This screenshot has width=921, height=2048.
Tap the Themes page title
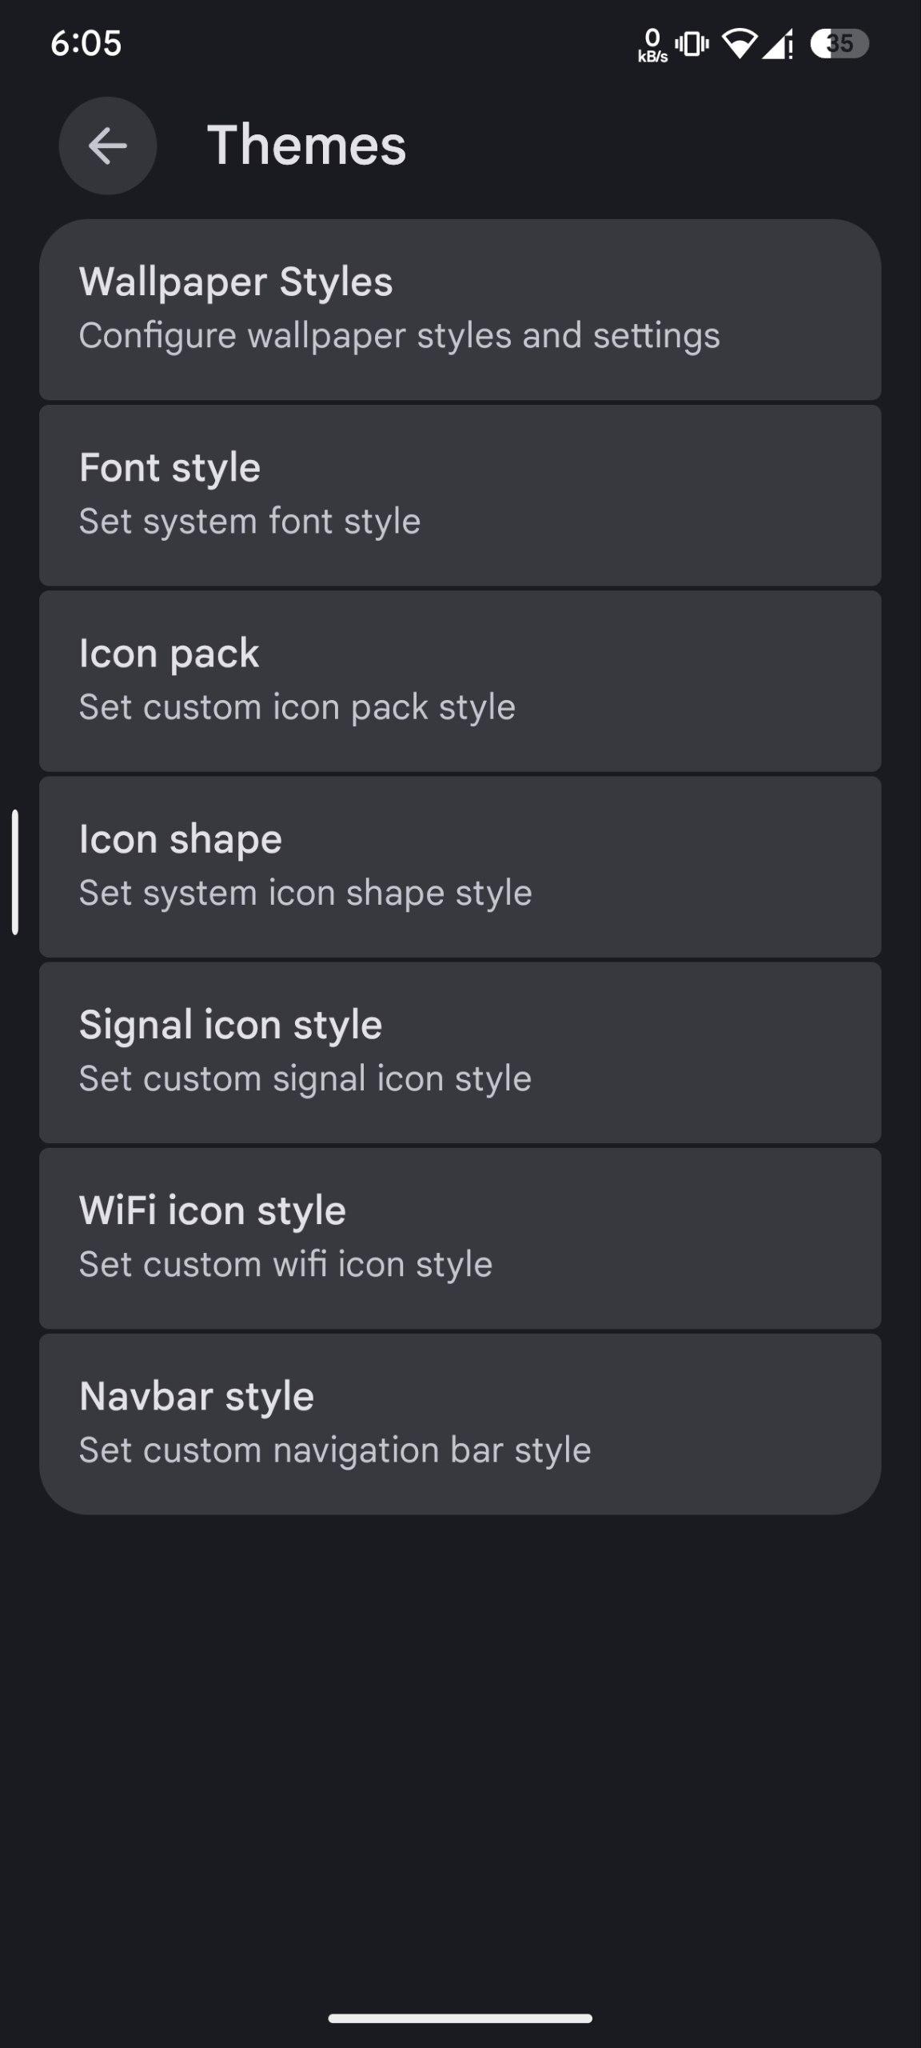306,146
